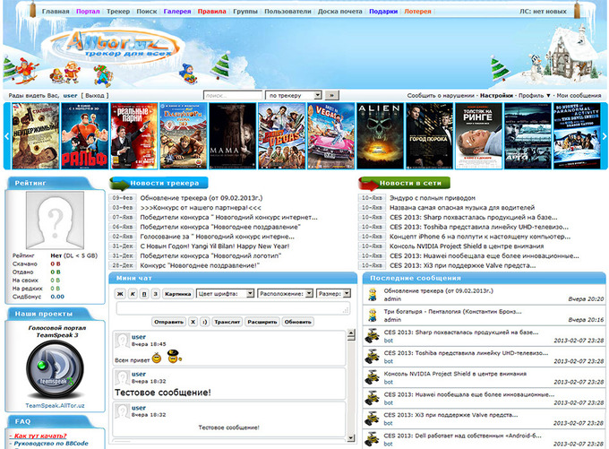
Task: Click the underline П formatting button in mini chat
Action: coord(145,293)
